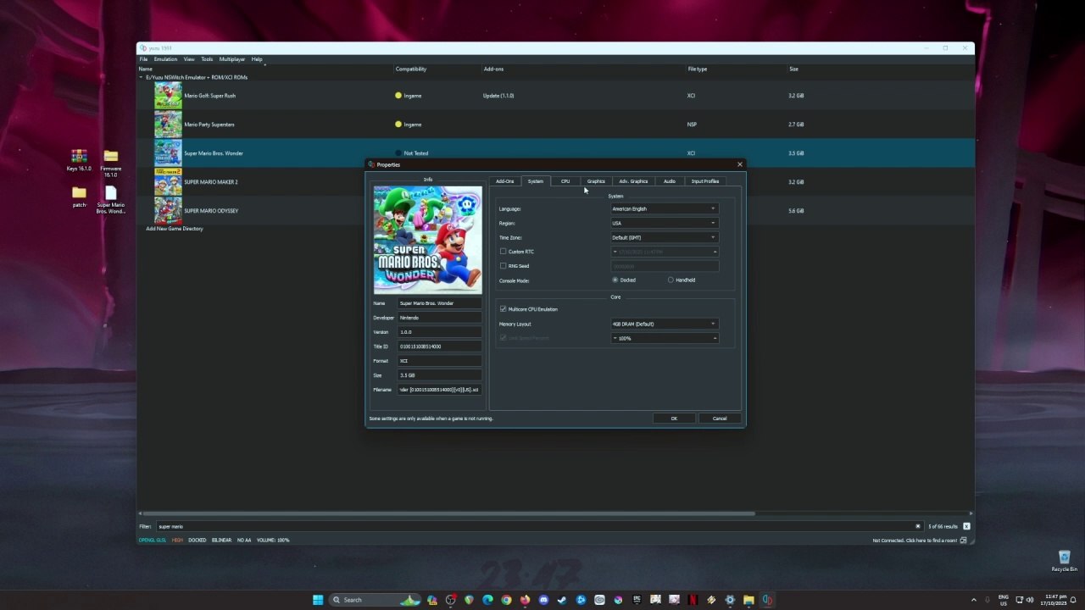Open Epic Games Launcher in taskbar
Screen dimensions: 1085x610
(x=637, y=600)
